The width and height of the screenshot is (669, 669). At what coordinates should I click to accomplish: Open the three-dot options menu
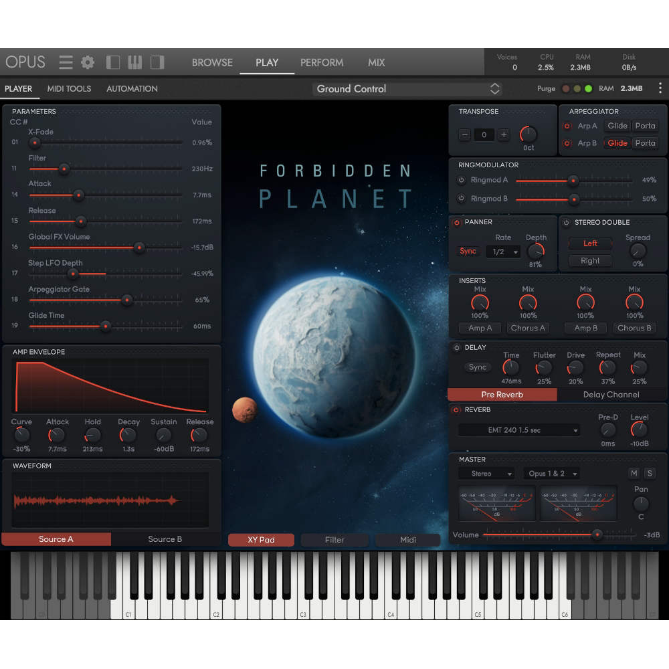[x=660, y=88]
